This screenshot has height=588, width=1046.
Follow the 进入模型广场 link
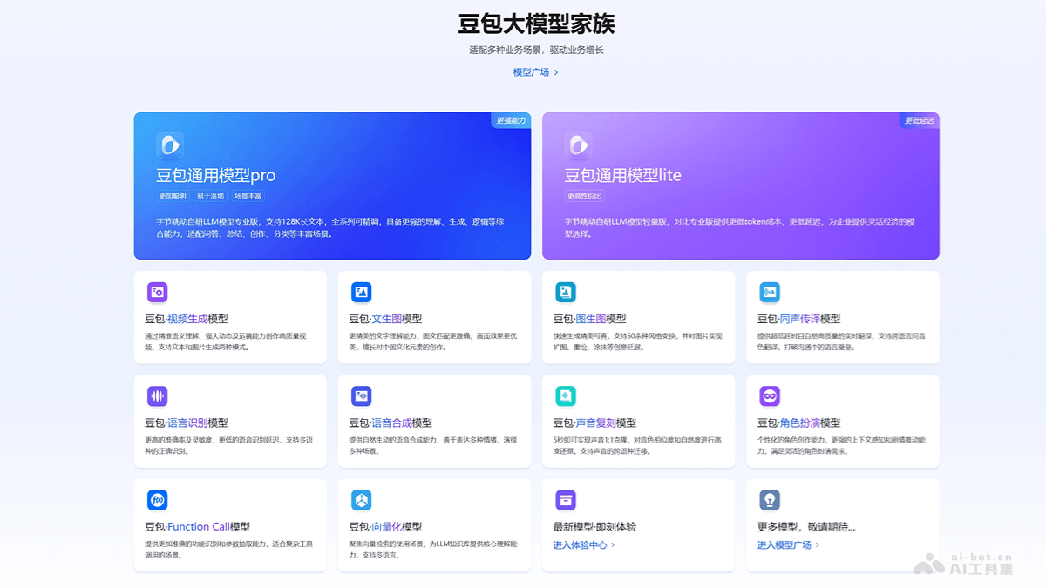coord(785,544)
